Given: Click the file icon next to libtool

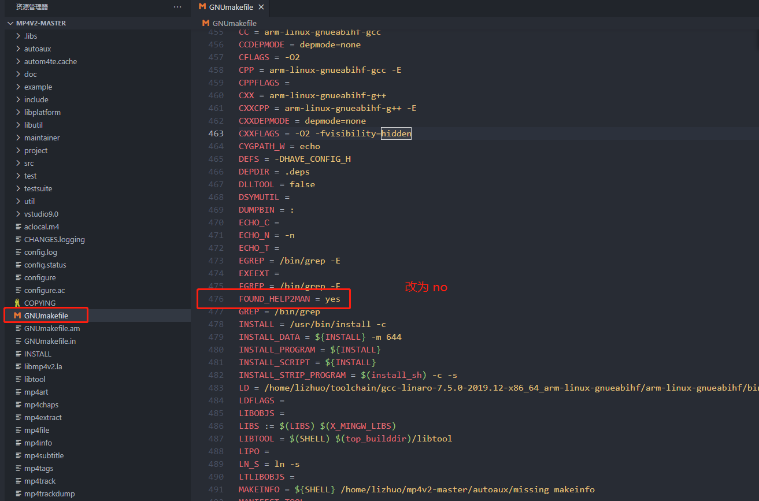Looking at the screenshot, I should tap(18, 379).
